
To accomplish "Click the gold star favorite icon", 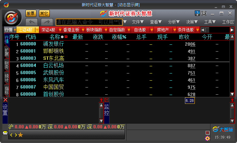I will pyautogui.click(x=20, y=135).
